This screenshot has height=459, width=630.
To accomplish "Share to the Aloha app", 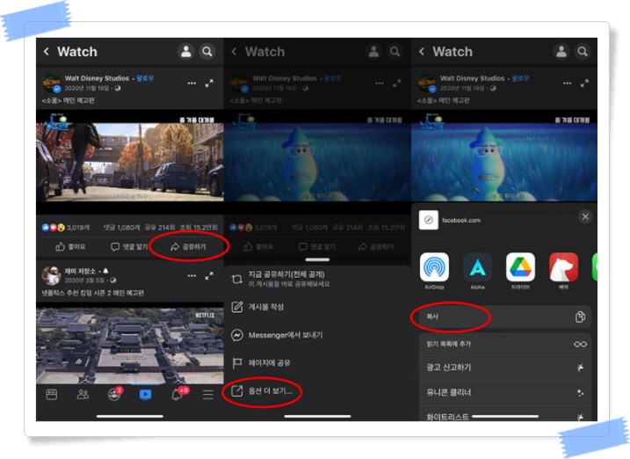I will coord(477,267).
